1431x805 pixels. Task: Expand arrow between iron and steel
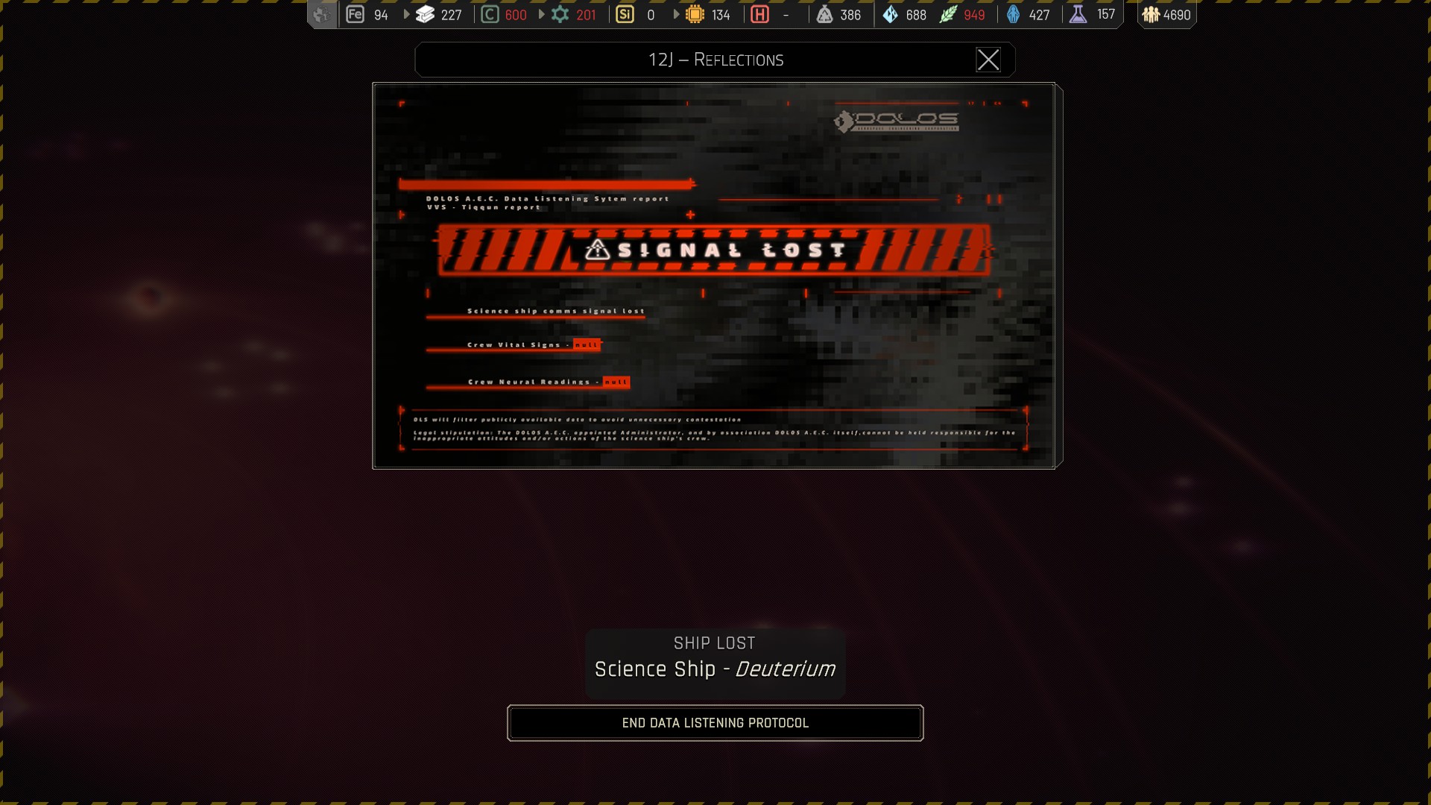406,14
